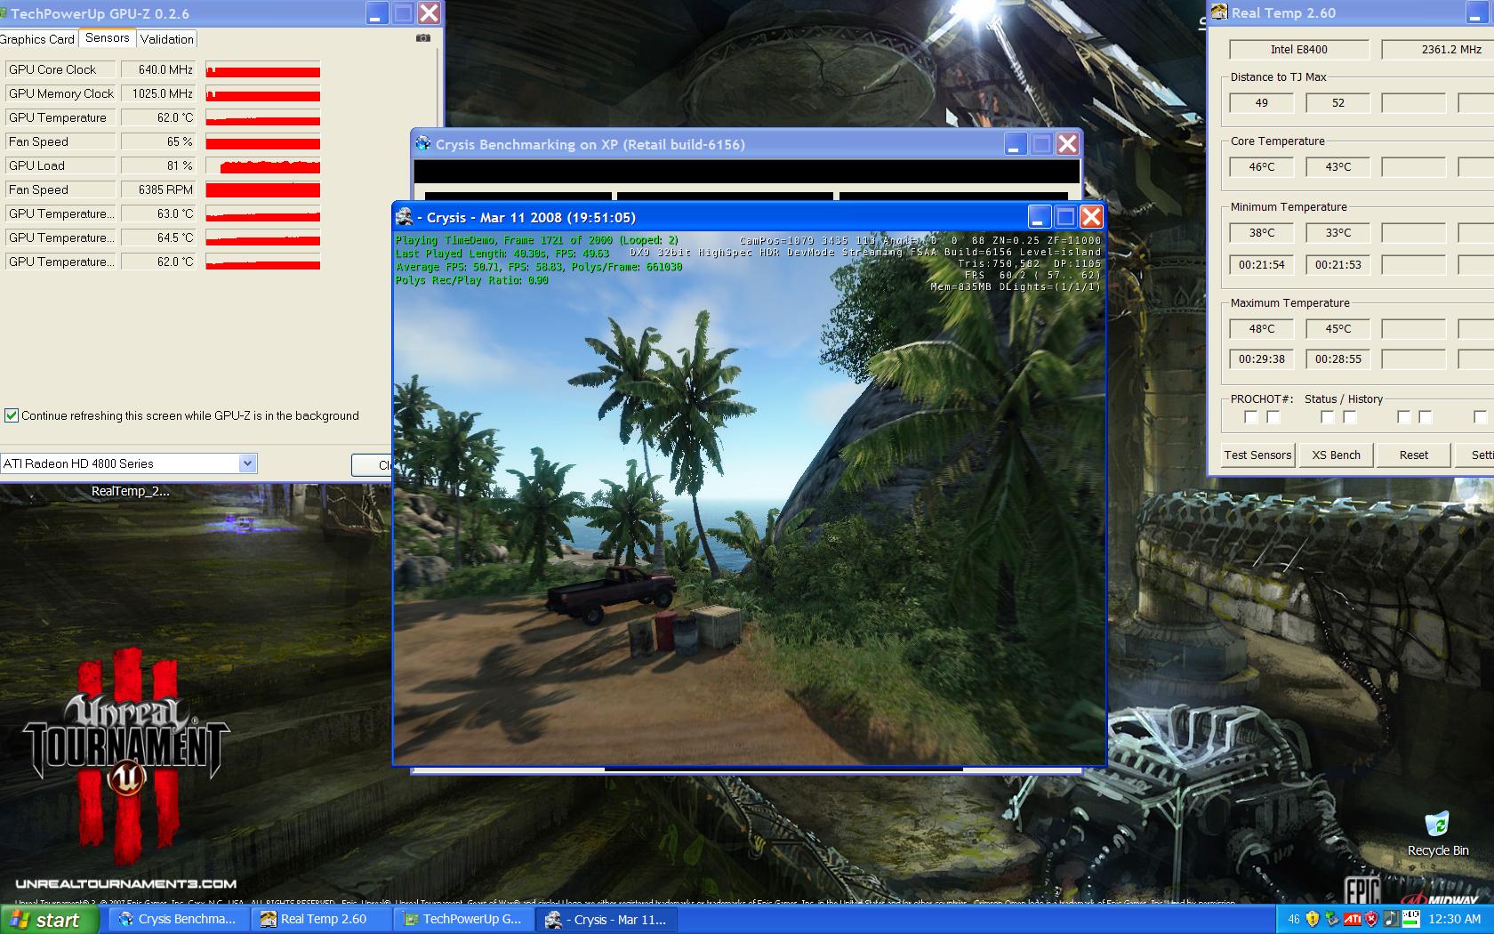The image size is (1494, 934).
Task: Tick the first PROCHOT# checkbox in Real Temp
Action: tap(1251, 417)
